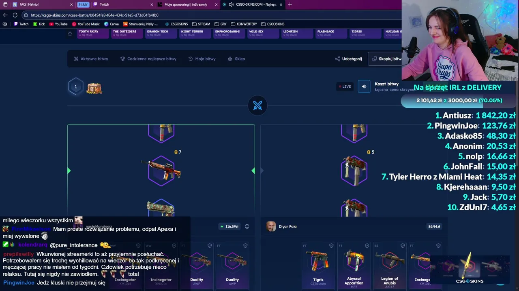This screenshot has width=519, height=291.
Task: Expand the GRY bookmarks folder
Action: tap(221, 24)
